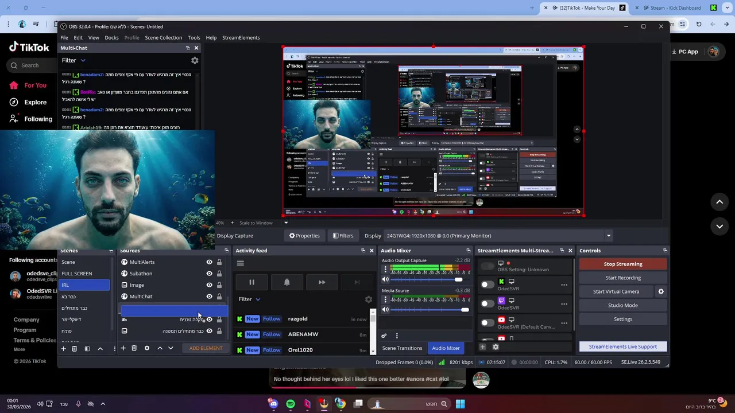Expand the Activity feed Filter dropdown

click(x=250, y=299)
